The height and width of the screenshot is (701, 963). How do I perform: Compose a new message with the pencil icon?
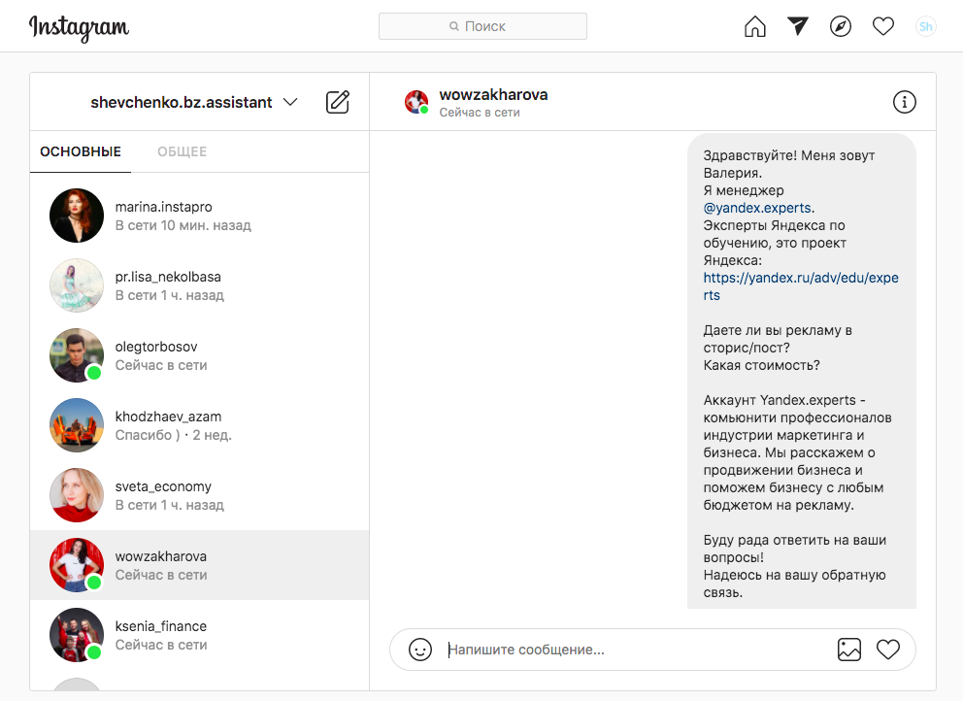pyautogui.click(x=337, y=102)
